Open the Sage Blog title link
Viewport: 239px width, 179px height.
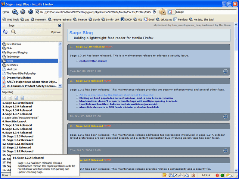(x=81, y=33)
